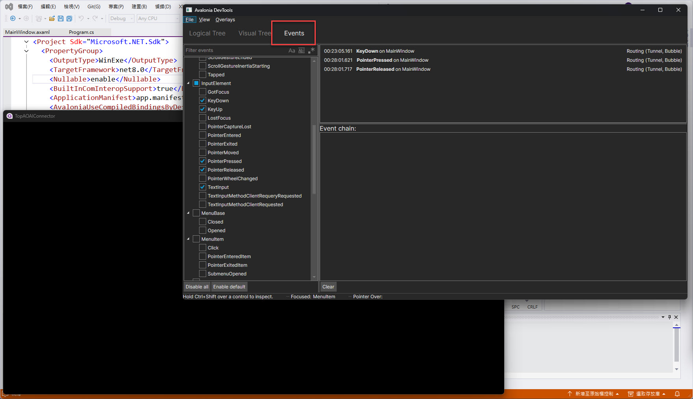Check the MenuBase group checkbox
This screenshot has width=693, height=399.
(196, 213)
